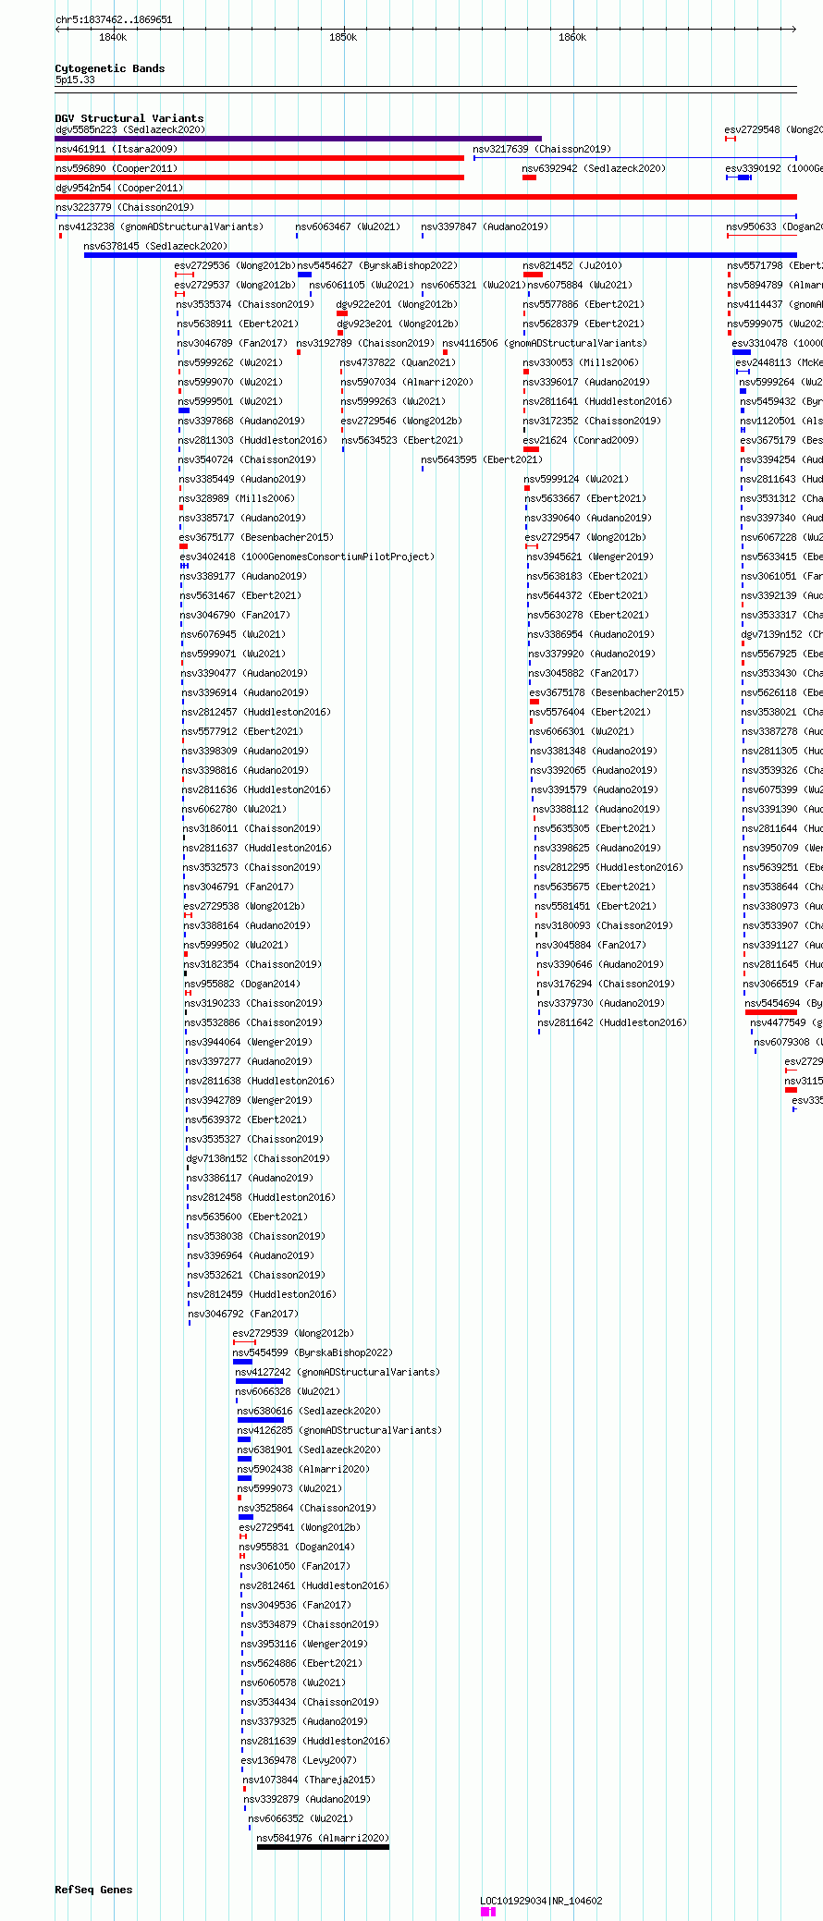Click the magenta LOC101929034 gene glyph
823x1921 pixels.
[x=488, y=1912]
